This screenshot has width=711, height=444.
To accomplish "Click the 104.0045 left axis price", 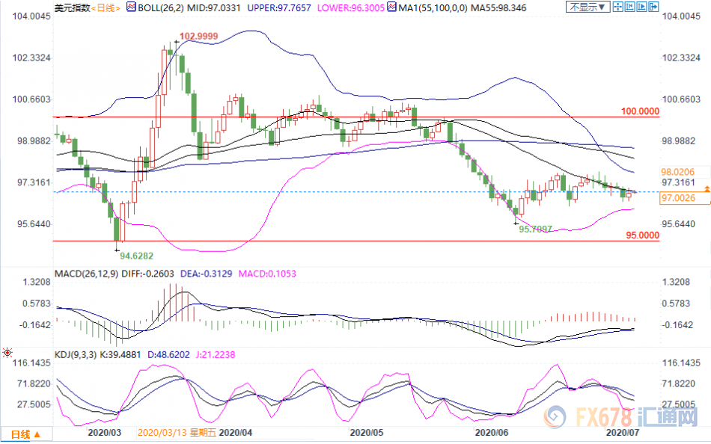I will coord(31,16).
